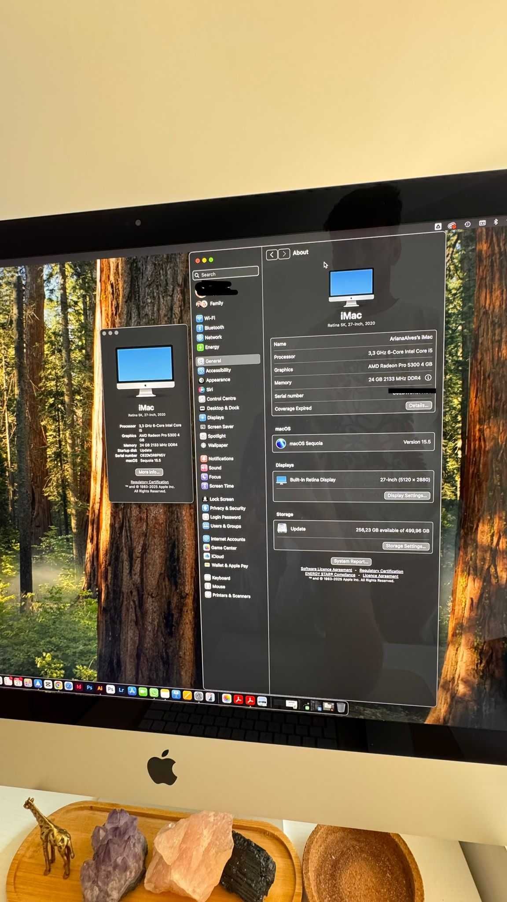Select the macOS Sequoia version row
The height and width of the screenshot is (902, 507).
coord(353,443)
